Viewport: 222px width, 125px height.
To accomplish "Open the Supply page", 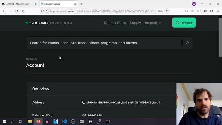I will coord(135,23).
